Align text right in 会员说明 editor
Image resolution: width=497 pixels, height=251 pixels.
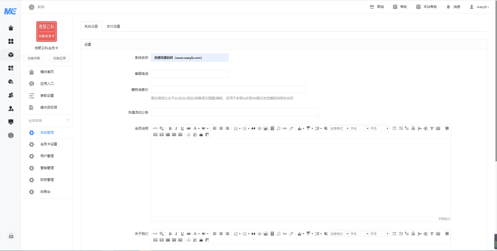coord(227,128)
